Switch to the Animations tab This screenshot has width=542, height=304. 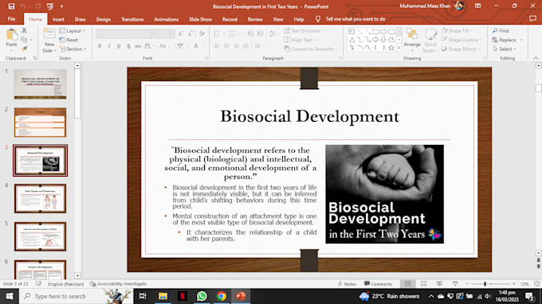tap(167, 19)
